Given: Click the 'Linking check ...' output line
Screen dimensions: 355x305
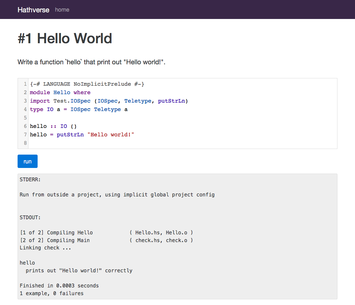Looking at the screenshot, I should (x=45, y=248).
